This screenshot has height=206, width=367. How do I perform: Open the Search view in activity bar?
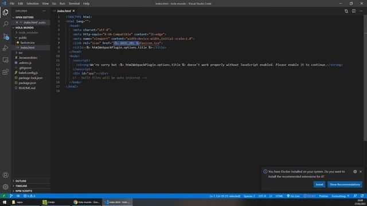click(x=5, y=24)
